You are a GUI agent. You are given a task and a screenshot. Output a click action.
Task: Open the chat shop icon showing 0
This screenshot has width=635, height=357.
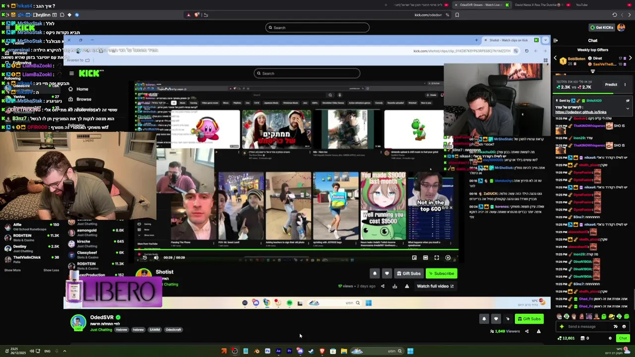pyautogui.click(x=585, y=338)
